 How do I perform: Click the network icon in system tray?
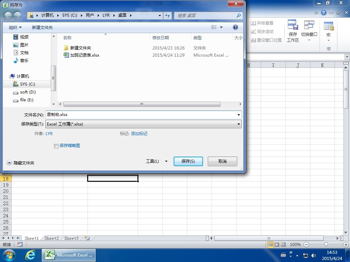(x=305, y=255)
